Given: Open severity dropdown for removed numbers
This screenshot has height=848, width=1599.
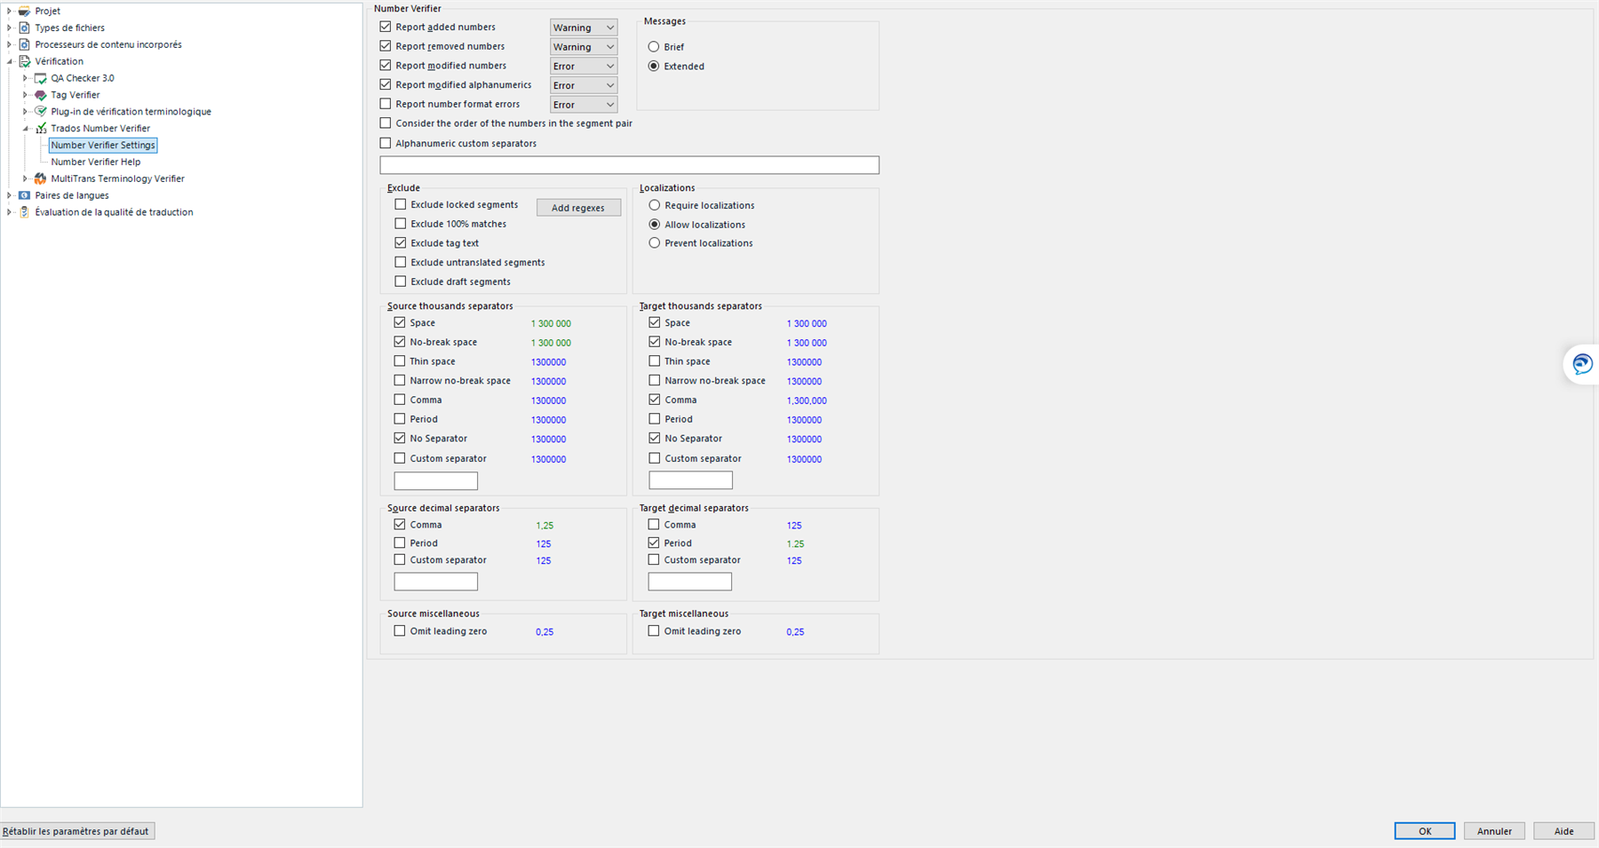Looking at the screenshot, I should coord(584,47).
